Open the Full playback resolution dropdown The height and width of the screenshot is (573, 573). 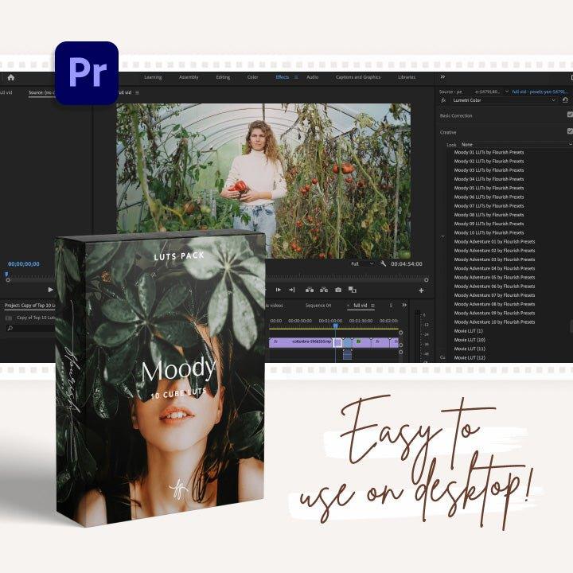coord(362,263)
